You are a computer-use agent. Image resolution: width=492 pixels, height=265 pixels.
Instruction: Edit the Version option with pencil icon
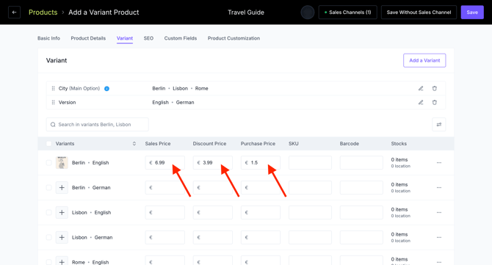(421, 102)
